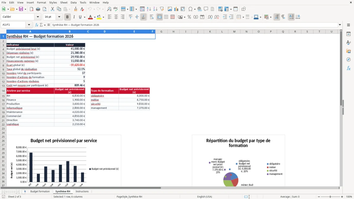The width and height of the screenshot is (354, 199).
Task: Open the Function Wizard
Action: click(37, 25)
